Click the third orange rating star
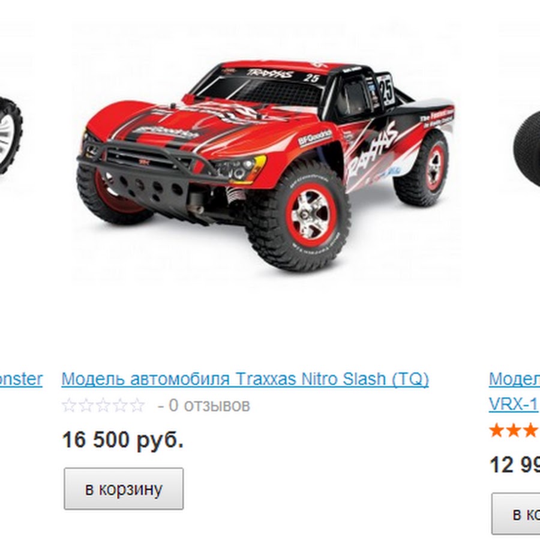 pyautogui.click(x=530, y=430)
